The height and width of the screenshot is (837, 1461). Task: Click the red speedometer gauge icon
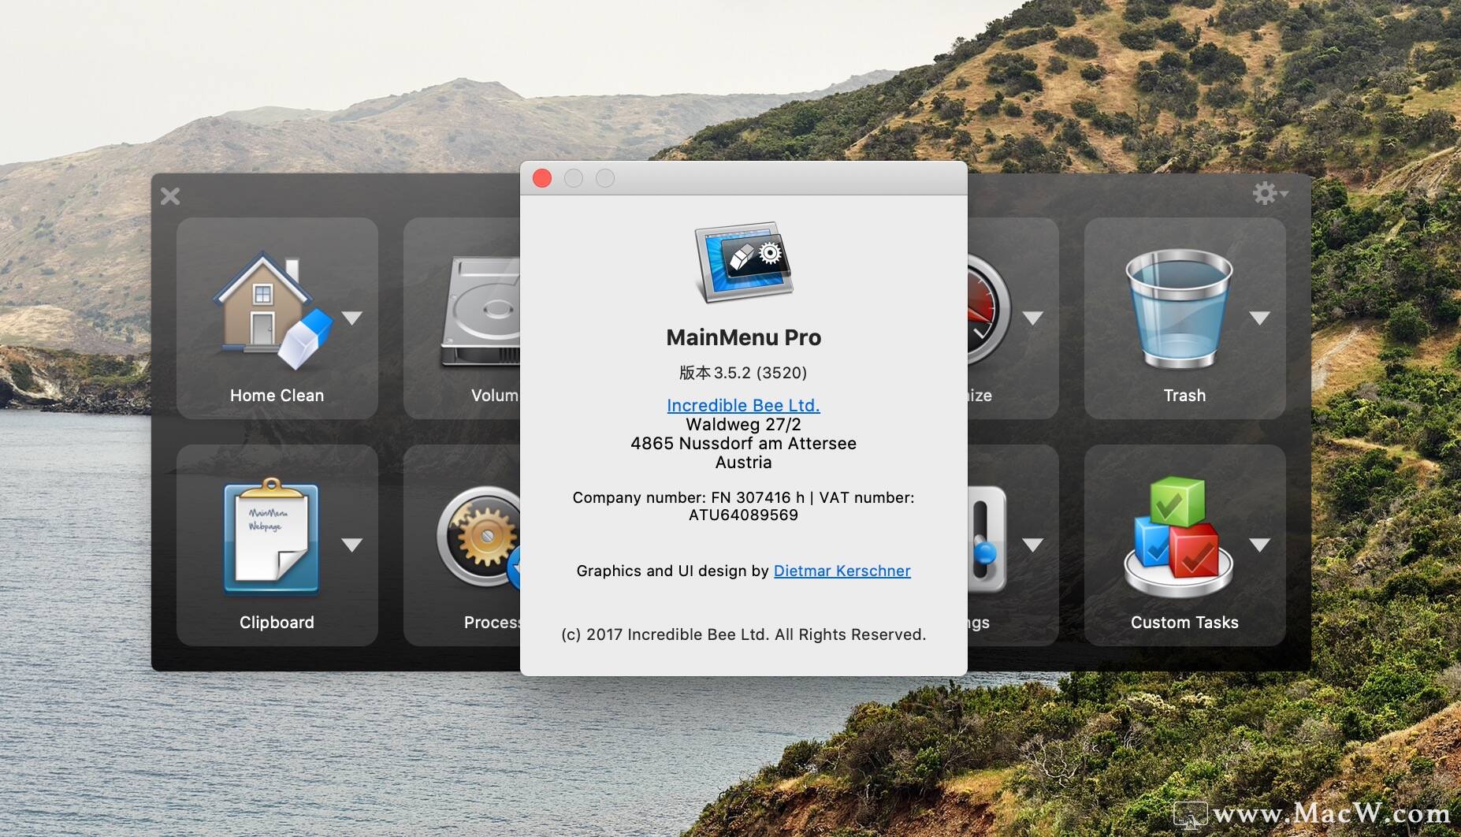click(989, 310)
